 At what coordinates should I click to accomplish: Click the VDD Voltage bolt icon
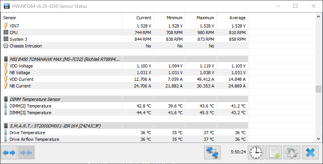6,66
